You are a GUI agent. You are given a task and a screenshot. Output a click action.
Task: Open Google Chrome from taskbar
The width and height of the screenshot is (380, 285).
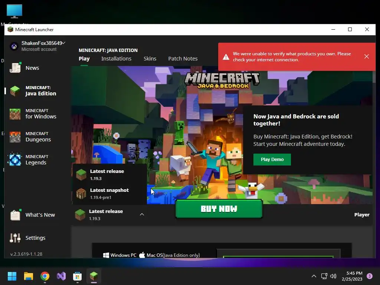coord(45,276)
